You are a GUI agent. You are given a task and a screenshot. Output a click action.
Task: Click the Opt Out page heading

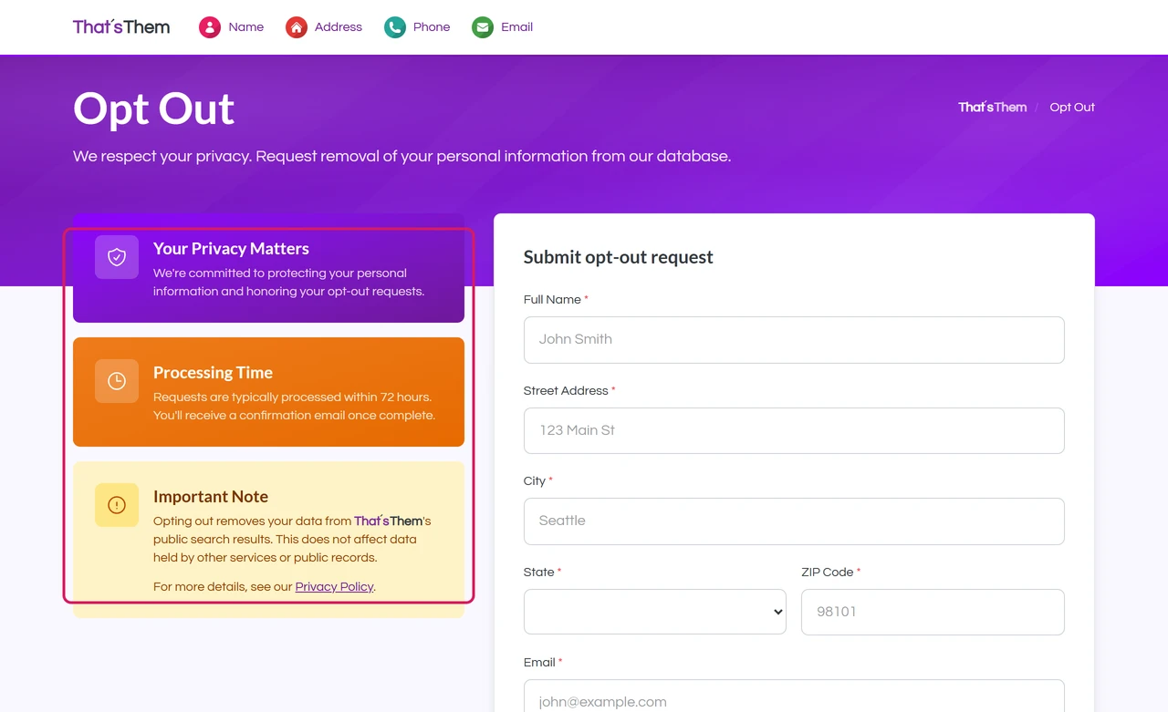(x=153, y=108)
